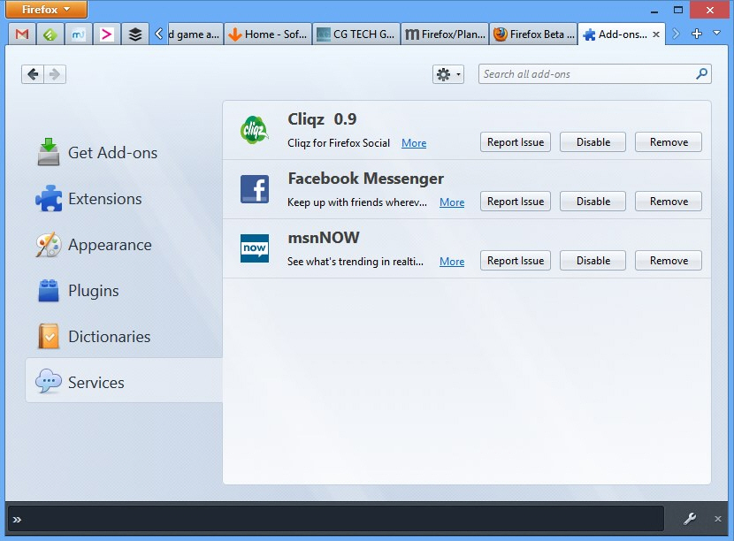This screenshot has width=734, height=541.
Task: Disable the Facebook Messenger service
Action: (593, 202)
